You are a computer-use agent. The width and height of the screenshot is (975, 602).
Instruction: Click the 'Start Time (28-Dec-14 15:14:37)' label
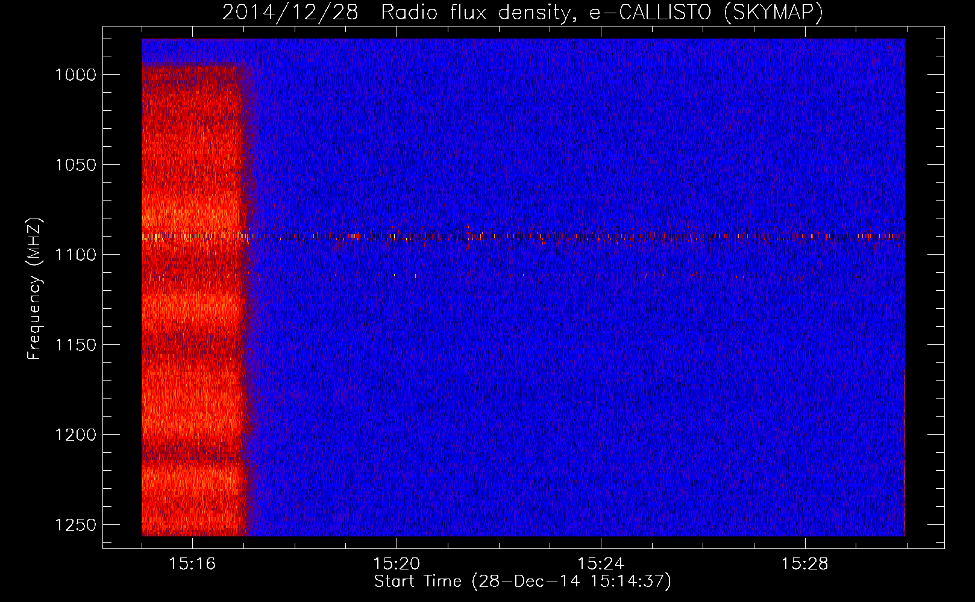click(522, 582)
